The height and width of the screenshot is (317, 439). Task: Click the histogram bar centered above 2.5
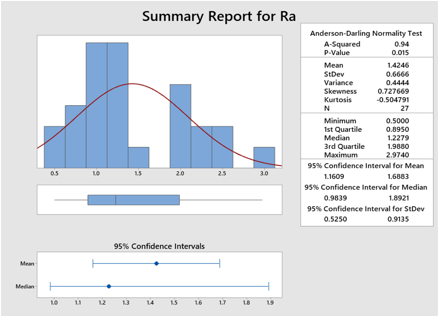222,147
